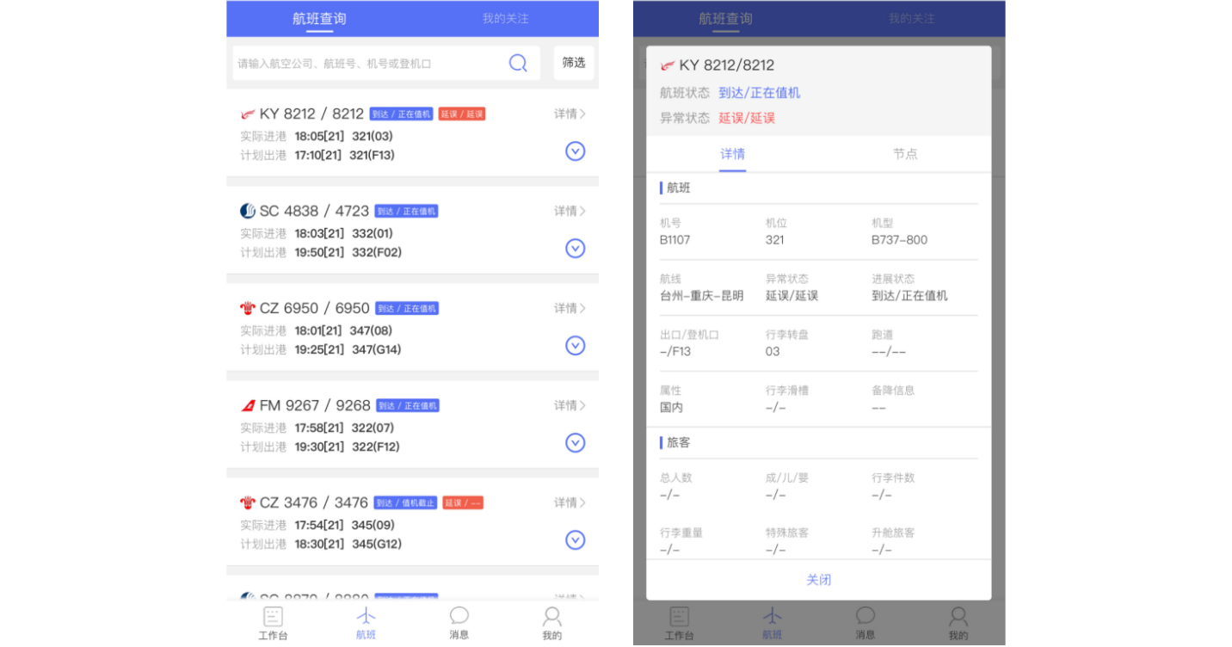Screen dimensions: 1232x647
Task: Click the FM 9267 airline logo
Action: click(x=248, y=405)
